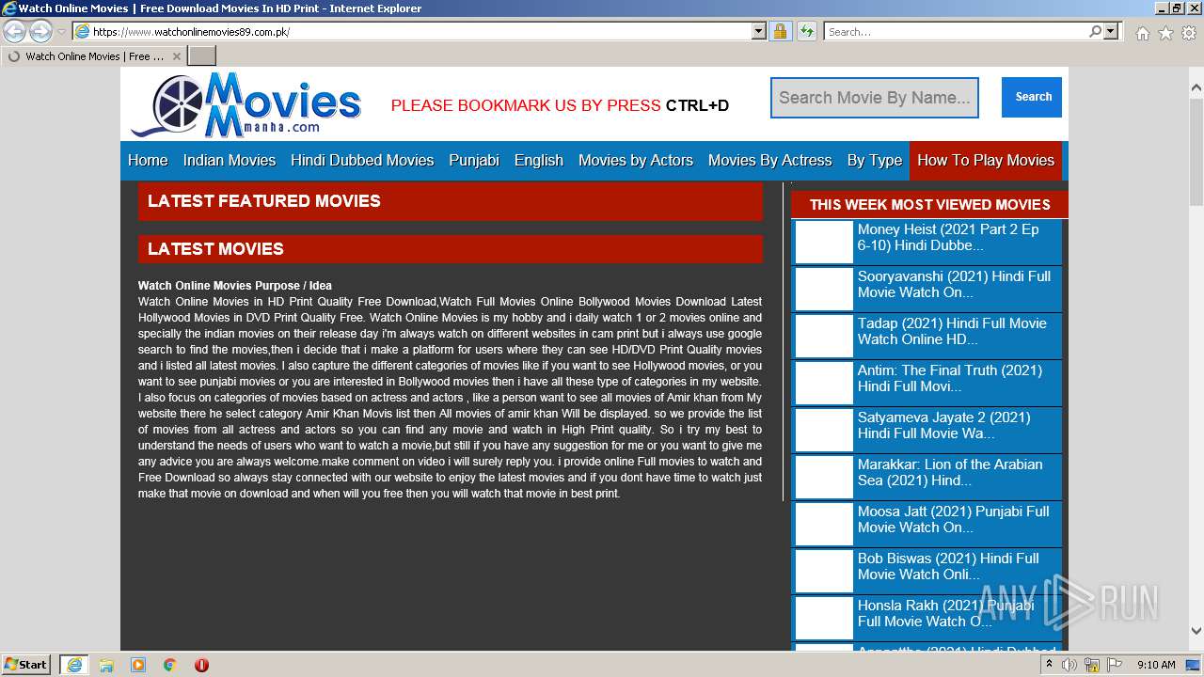Screen dimensions: 1204x677
Task: Open the Hindi Dubbed Movies menu
Action: [362, 160]
